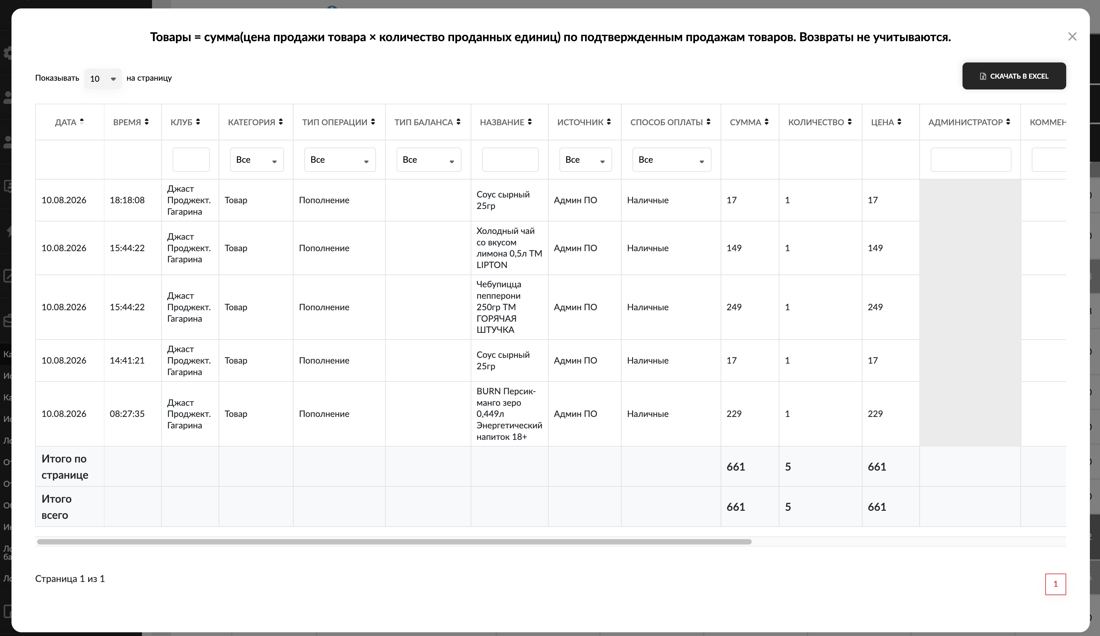Focus the Клуб filter input
Screen dimensions: 1100x636
pos(191,160)
